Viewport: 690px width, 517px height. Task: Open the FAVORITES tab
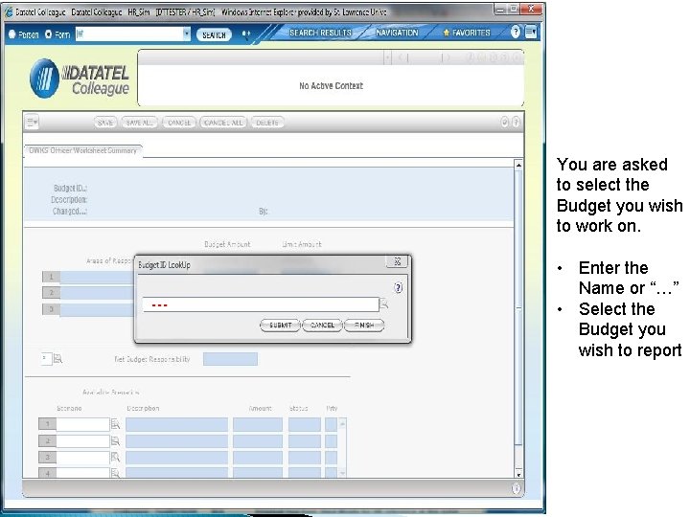[467, 33]
